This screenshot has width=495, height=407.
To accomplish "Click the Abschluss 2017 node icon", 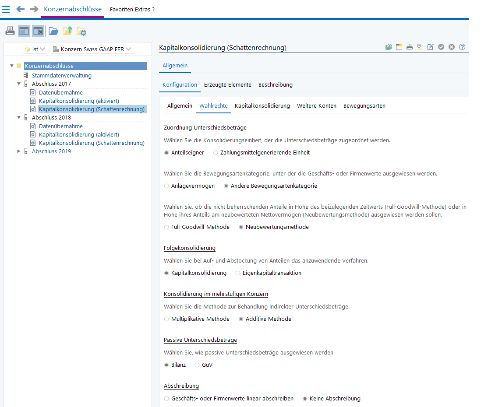I will click(x=26, y=84).
